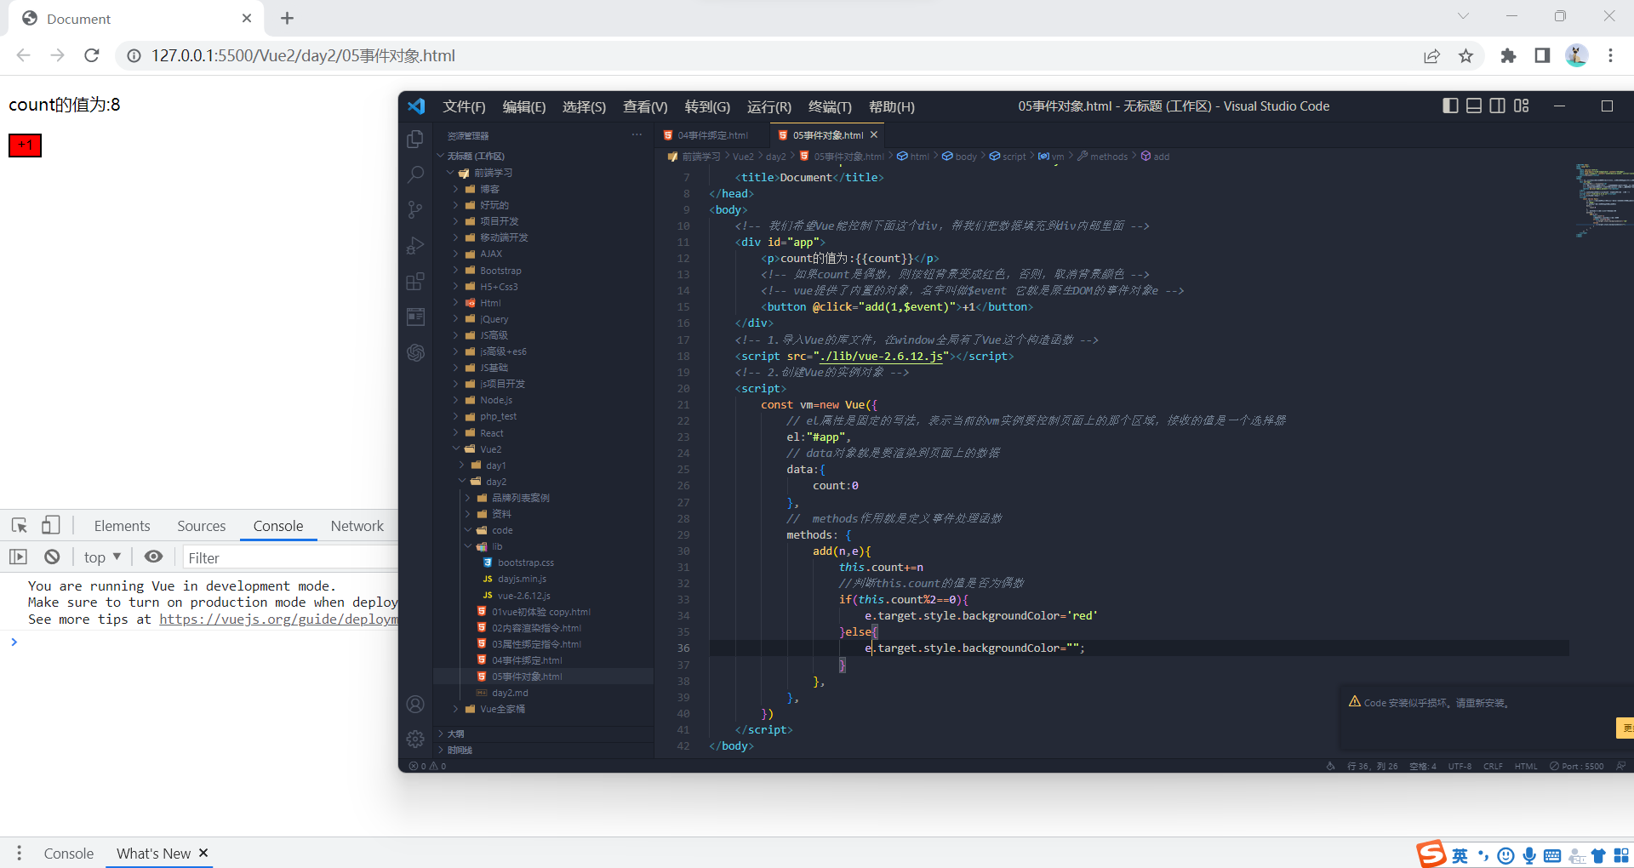Open the VS Code Accounts icon
The height and width of the screenshot is (868, 1634).
tap(415, 705)
